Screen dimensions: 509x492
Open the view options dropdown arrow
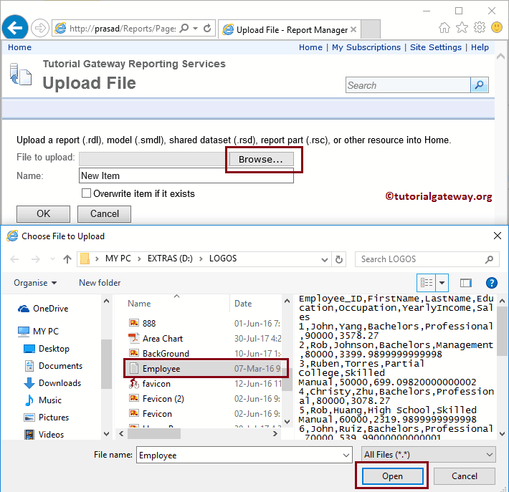point(442,283)
